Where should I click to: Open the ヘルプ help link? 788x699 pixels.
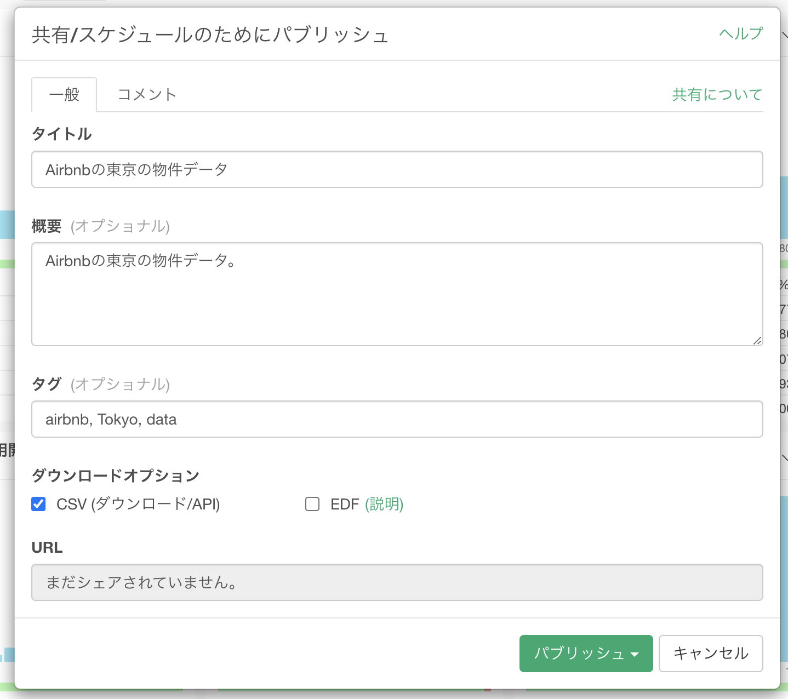click(x=741, y=33)
